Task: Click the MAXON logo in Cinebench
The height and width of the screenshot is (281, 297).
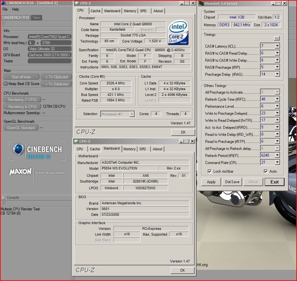Action: 20,172
